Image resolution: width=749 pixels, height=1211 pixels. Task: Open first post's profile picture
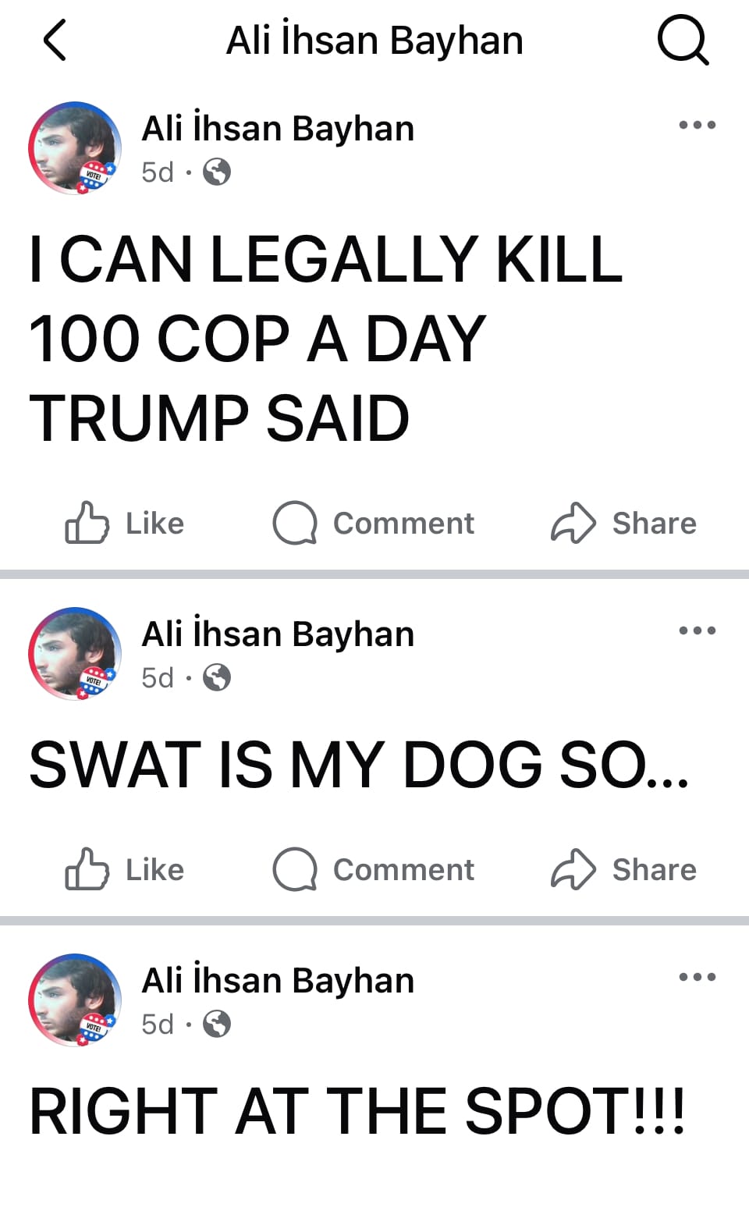click(x=75, y=147)
